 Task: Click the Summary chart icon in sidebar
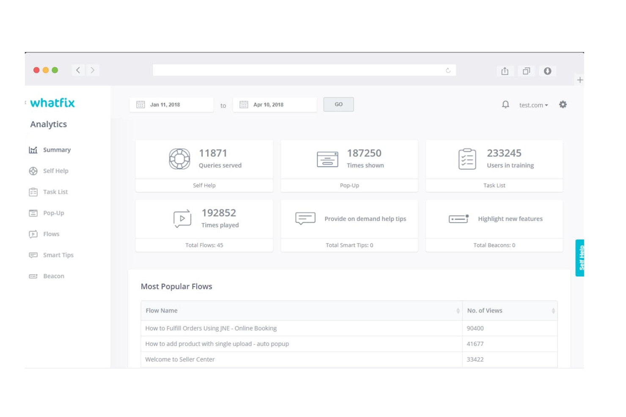pyautogui.click(x=33, y=150)
